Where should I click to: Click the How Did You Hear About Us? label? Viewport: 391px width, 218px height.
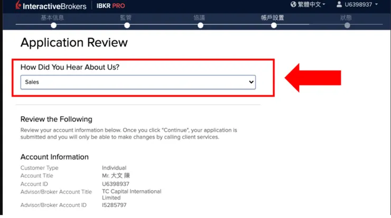(x=70, y=67)
